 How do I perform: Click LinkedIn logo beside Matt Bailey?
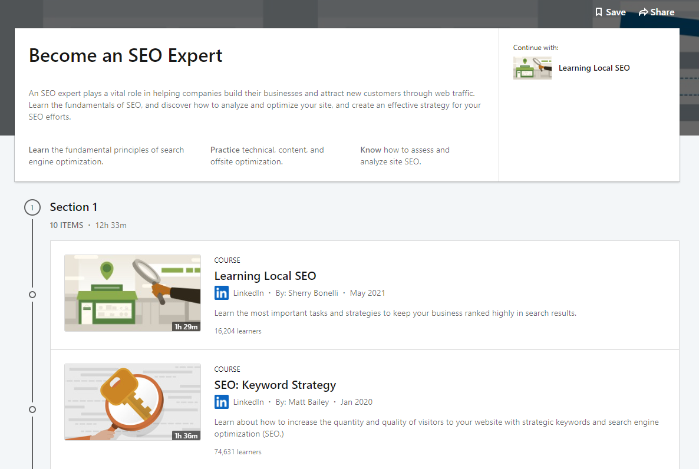click(x=221, y=402)
